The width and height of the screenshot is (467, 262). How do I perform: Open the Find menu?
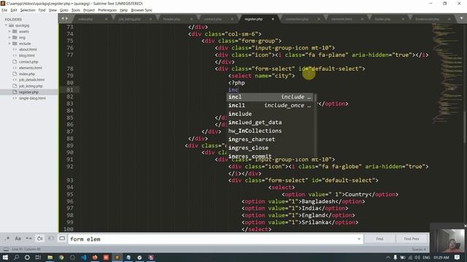(x=42, y=10)
